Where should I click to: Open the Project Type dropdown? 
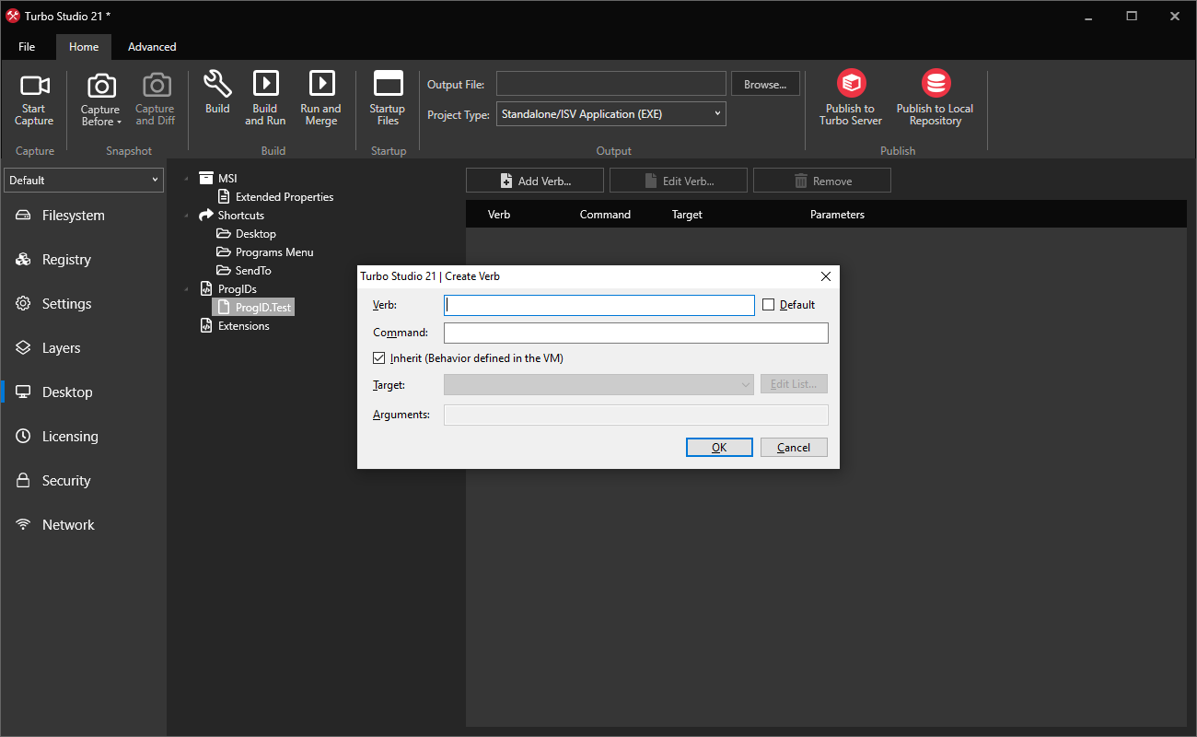[611, 114]
